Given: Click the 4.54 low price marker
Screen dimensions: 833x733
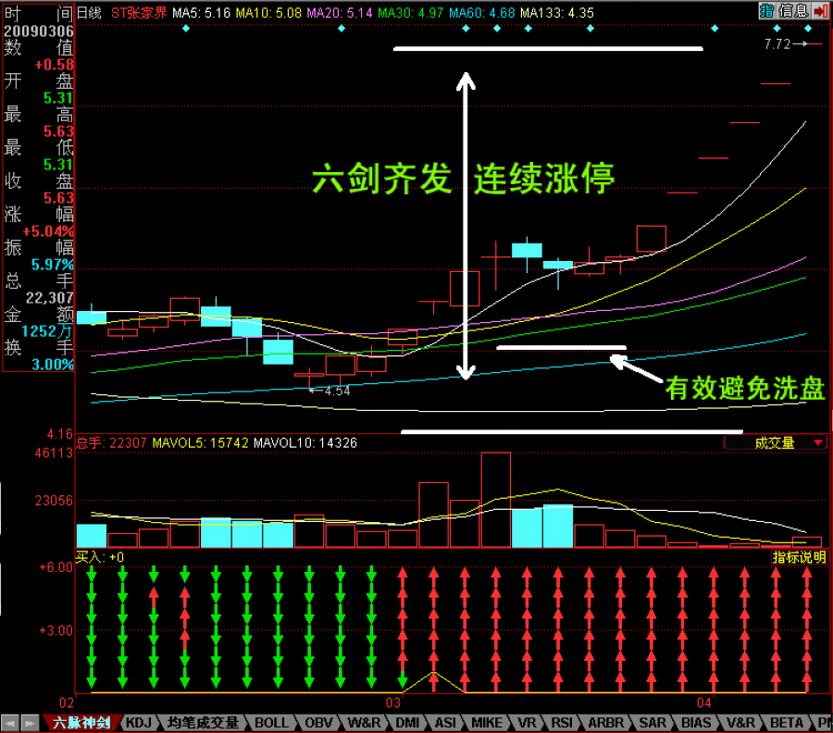Looking at the screenshot, I should coord(336,391).
